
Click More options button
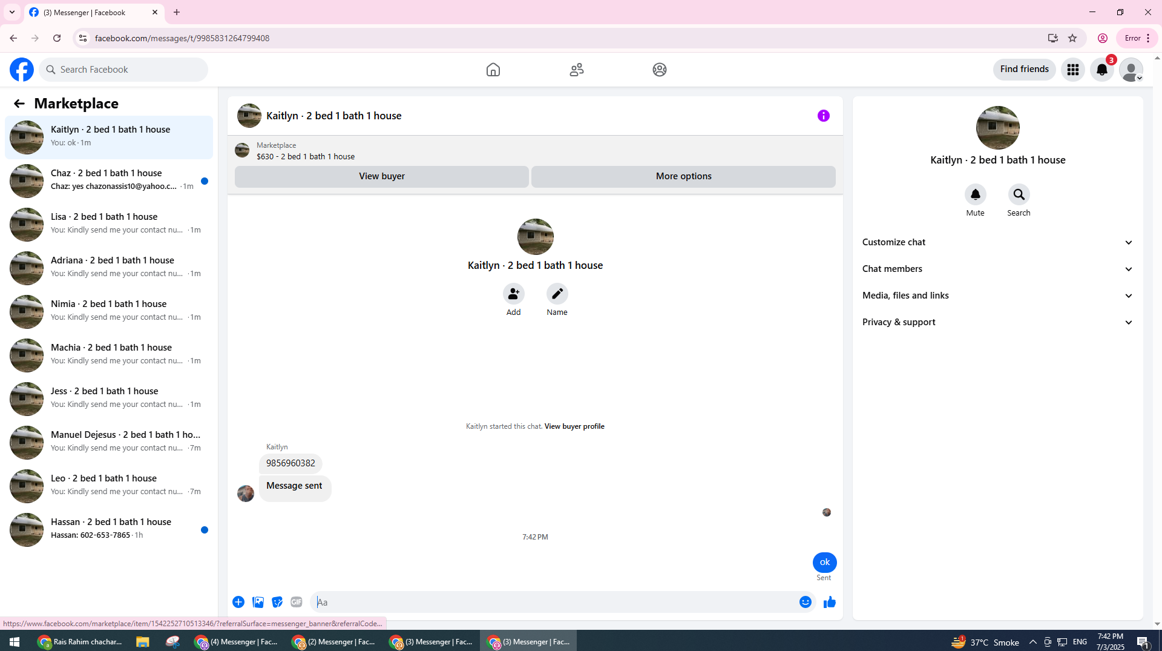[x=684, y=176]
